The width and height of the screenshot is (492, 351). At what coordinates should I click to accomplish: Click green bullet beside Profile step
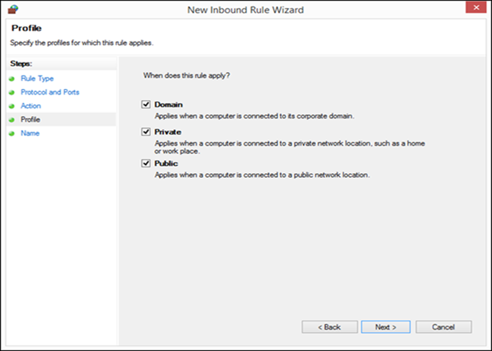(12, 120)
